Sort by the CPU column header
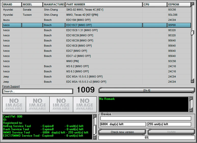 coord(155,5)
